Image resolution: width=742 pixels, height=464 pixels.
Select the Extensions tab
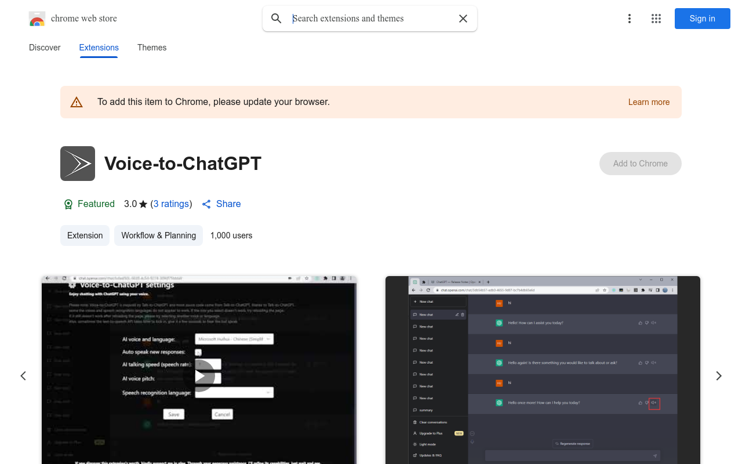tap(99, 48)
